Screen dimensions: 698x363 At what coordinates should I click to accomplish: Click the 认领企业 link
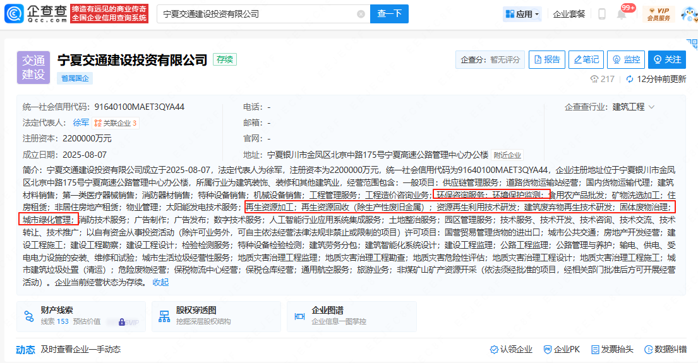[x=511, y=350]
